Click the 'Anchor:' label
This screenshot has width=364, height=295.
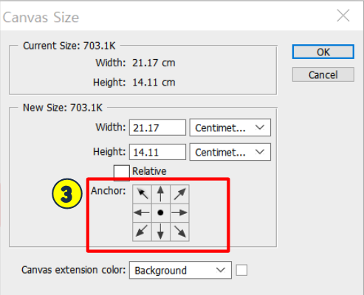pyautogui.click(x=109, y=191)
